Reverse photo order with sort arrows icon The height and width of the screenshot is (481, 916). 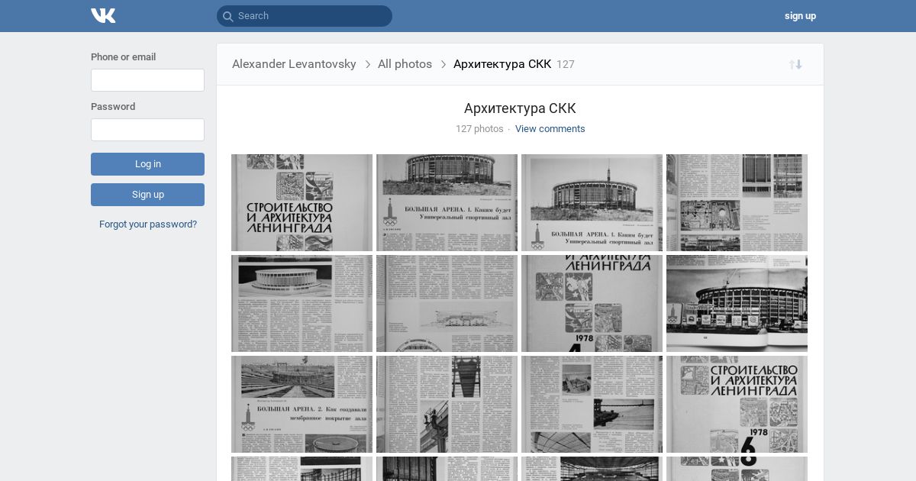(x=795, y=64)
